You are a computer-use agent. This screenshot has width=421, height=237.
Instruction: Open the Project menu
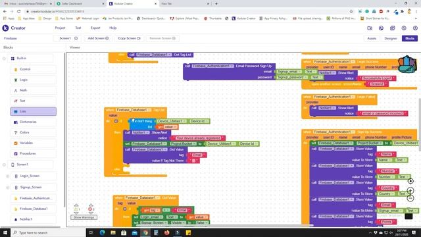(60, 28)
